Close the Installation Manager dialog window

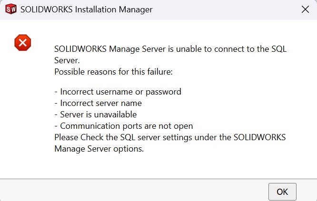(305, 10)
